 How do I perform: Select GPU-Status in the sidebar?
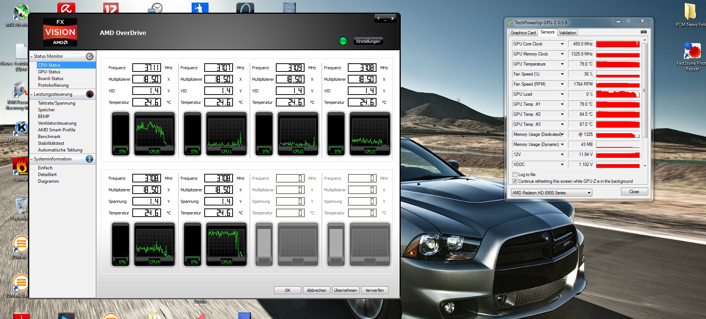point(49,72)
